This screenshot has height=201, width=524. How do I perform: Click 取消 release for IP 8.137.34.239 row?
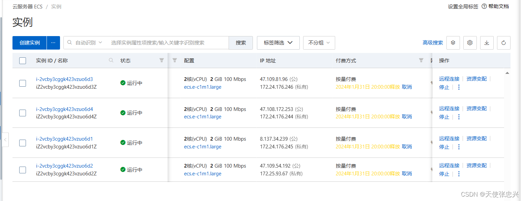(x=407, y=147)
